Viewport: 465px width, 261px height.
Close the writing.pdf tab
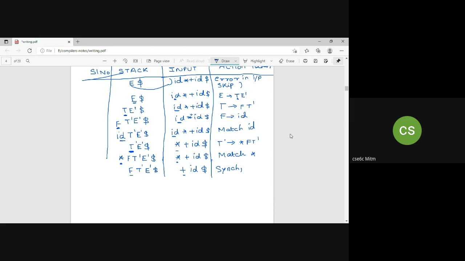click(69, 42)
